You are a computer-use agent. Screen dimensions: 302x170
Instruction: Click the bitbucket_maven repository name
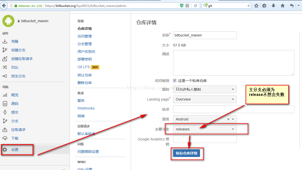click(35, 21)
